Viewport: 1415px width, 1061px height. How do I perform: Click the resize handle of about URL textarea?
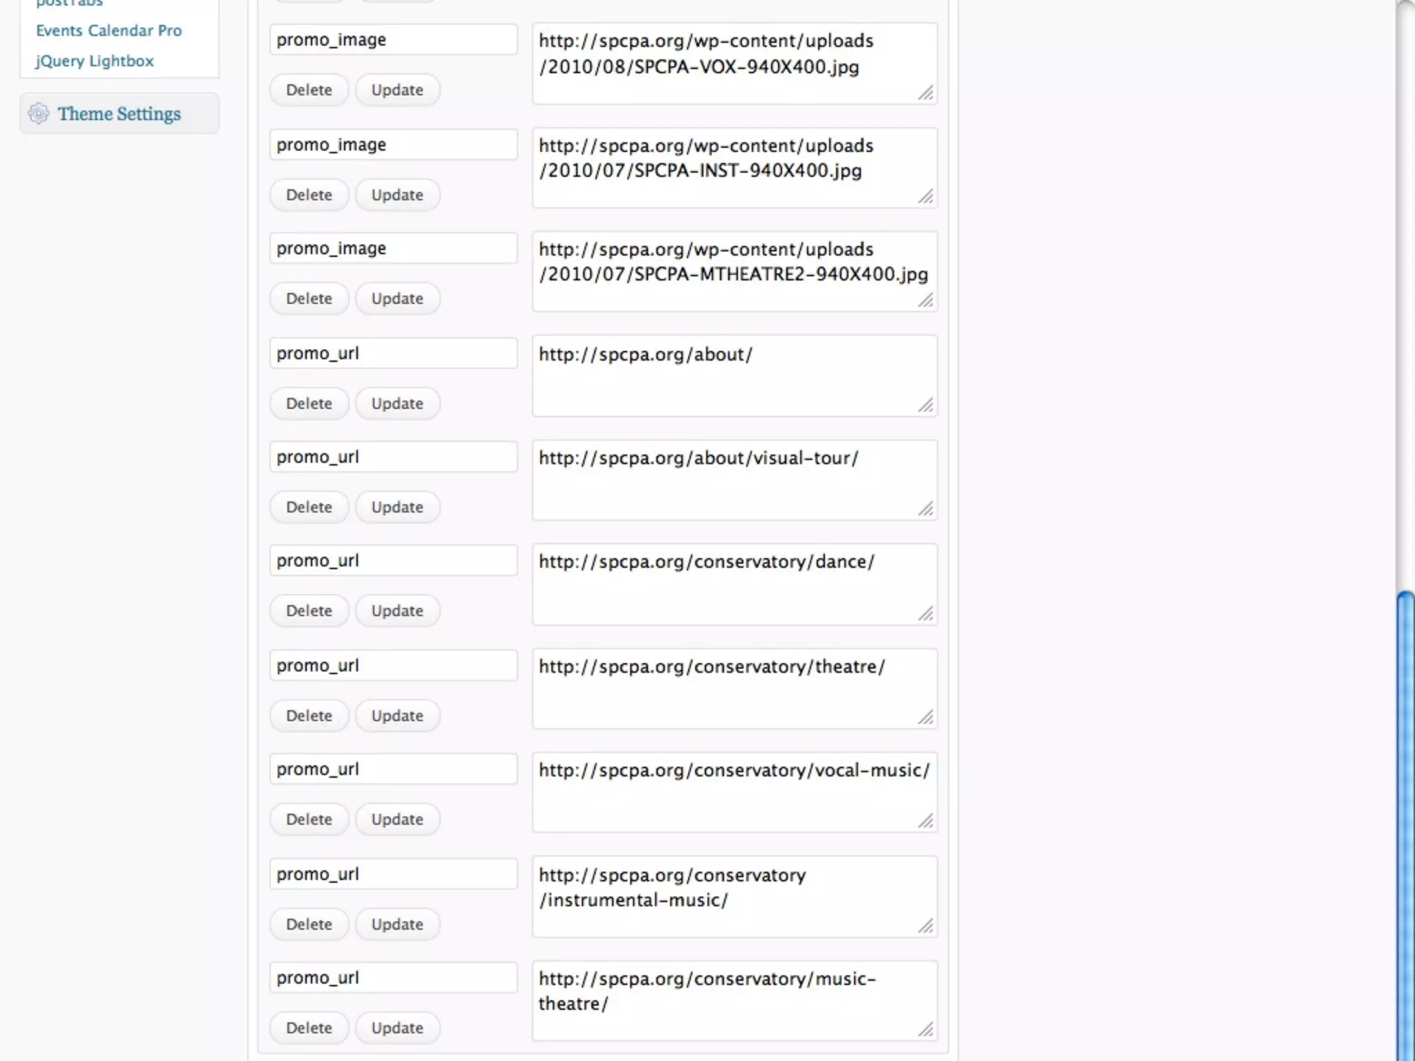click(x=926, y=405)
